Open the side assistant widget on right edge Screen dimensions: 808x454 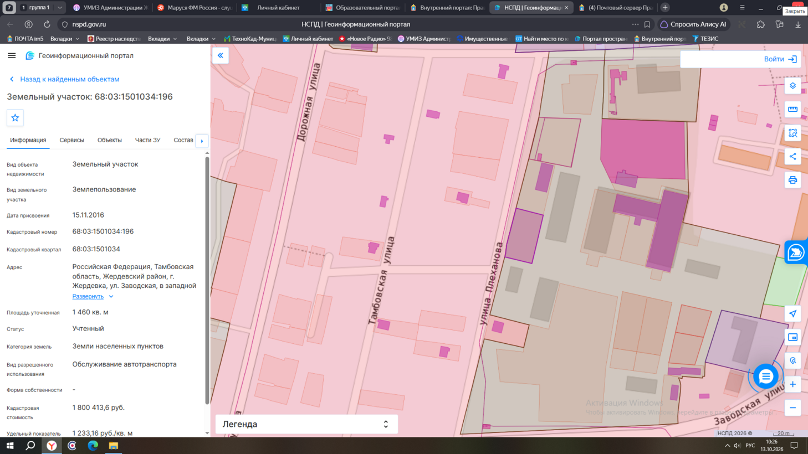pos(796,252)
